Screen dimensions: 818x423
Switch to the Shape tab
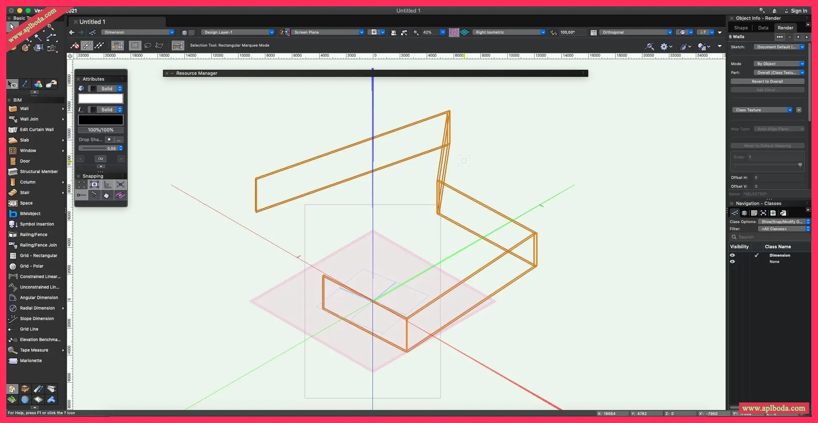pyautogui.click(x=741, y=28)
